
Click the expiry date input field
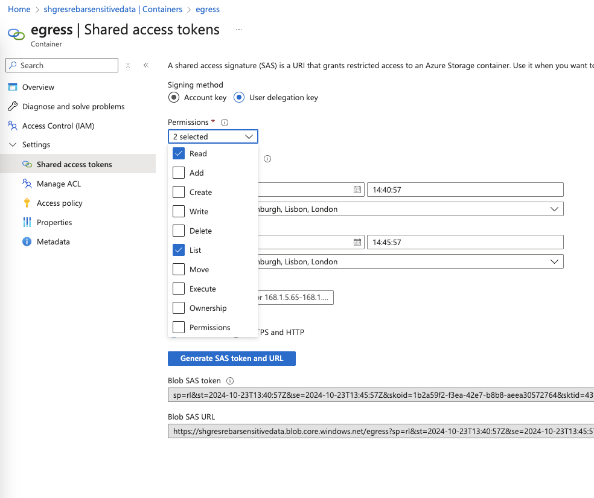point(311,242)
